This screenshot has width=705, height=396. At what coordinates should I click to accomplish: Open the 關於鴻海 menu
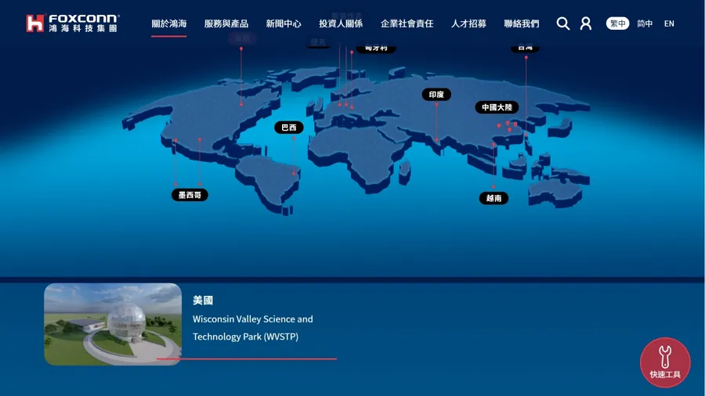(169, 23)
